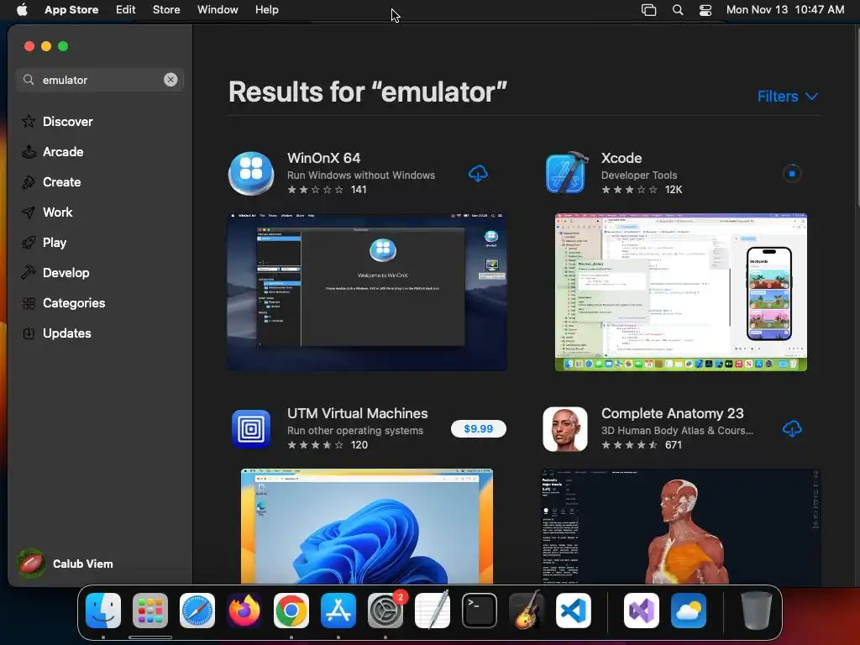The height and width of the screenshot is (645, 860).
Task: Open the Help menu
Action: 266,10
